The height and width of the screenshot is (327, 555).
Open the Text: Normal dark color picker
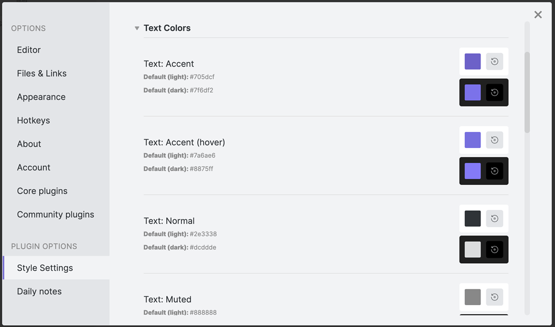[x=472, y=250]
